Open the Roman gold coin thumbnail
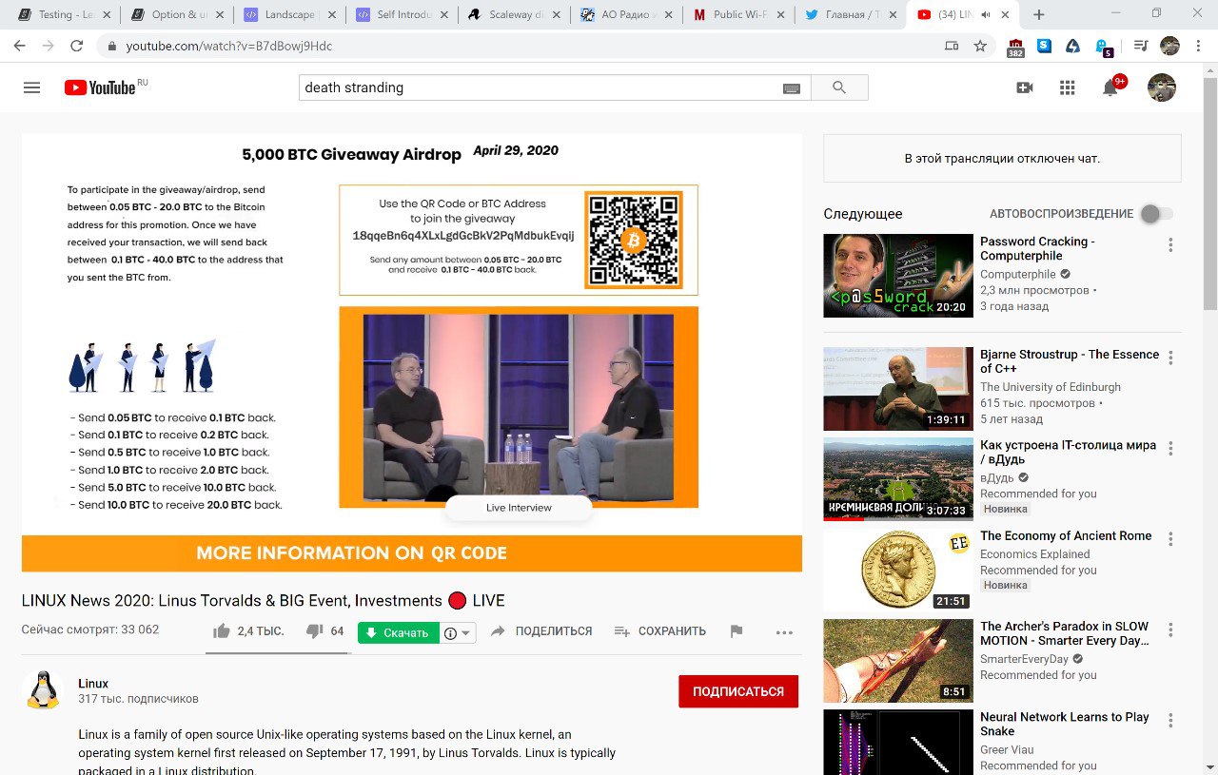Viewport: 1218px width, 775px height. point(898,570)
